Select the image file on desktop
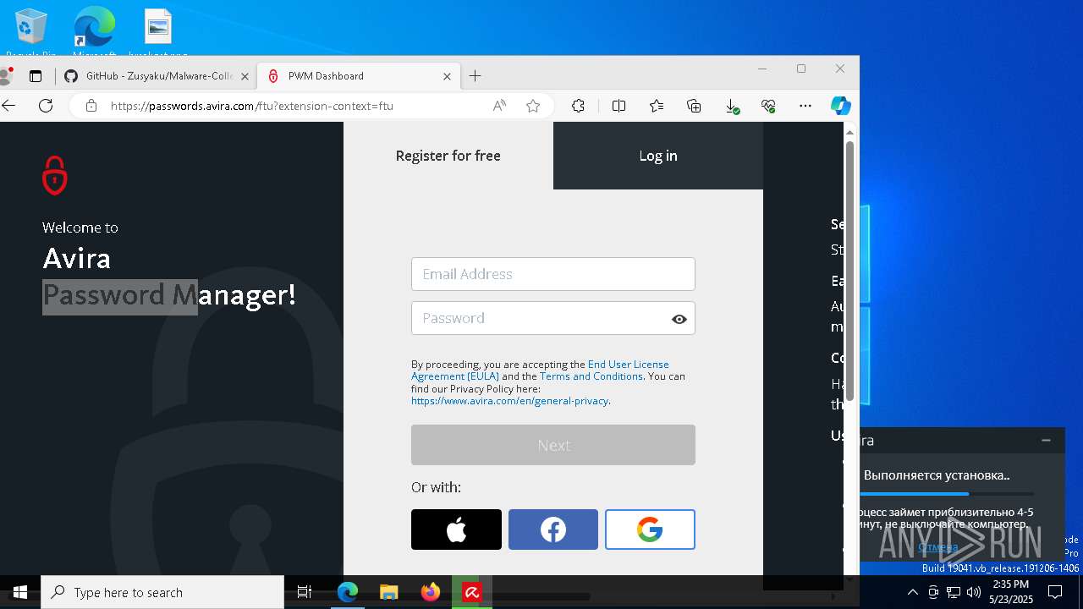 [x=158, y=34]
